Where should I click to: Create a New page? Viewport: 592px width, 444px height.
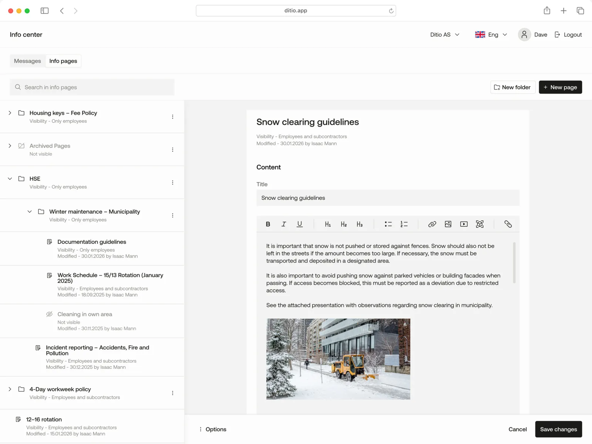coord(560,87)
